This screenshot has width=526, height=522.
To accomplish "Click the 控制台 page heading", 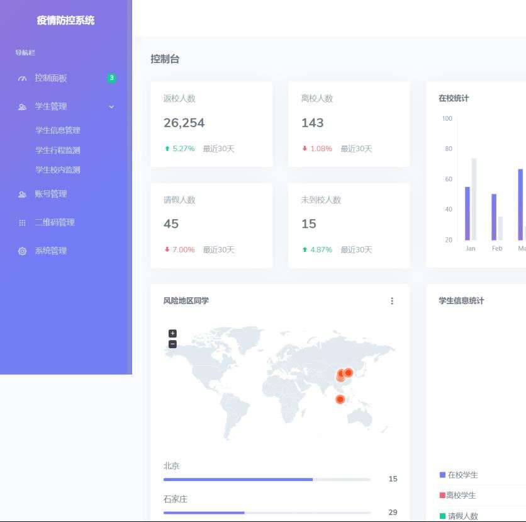I will coord(165,59).
